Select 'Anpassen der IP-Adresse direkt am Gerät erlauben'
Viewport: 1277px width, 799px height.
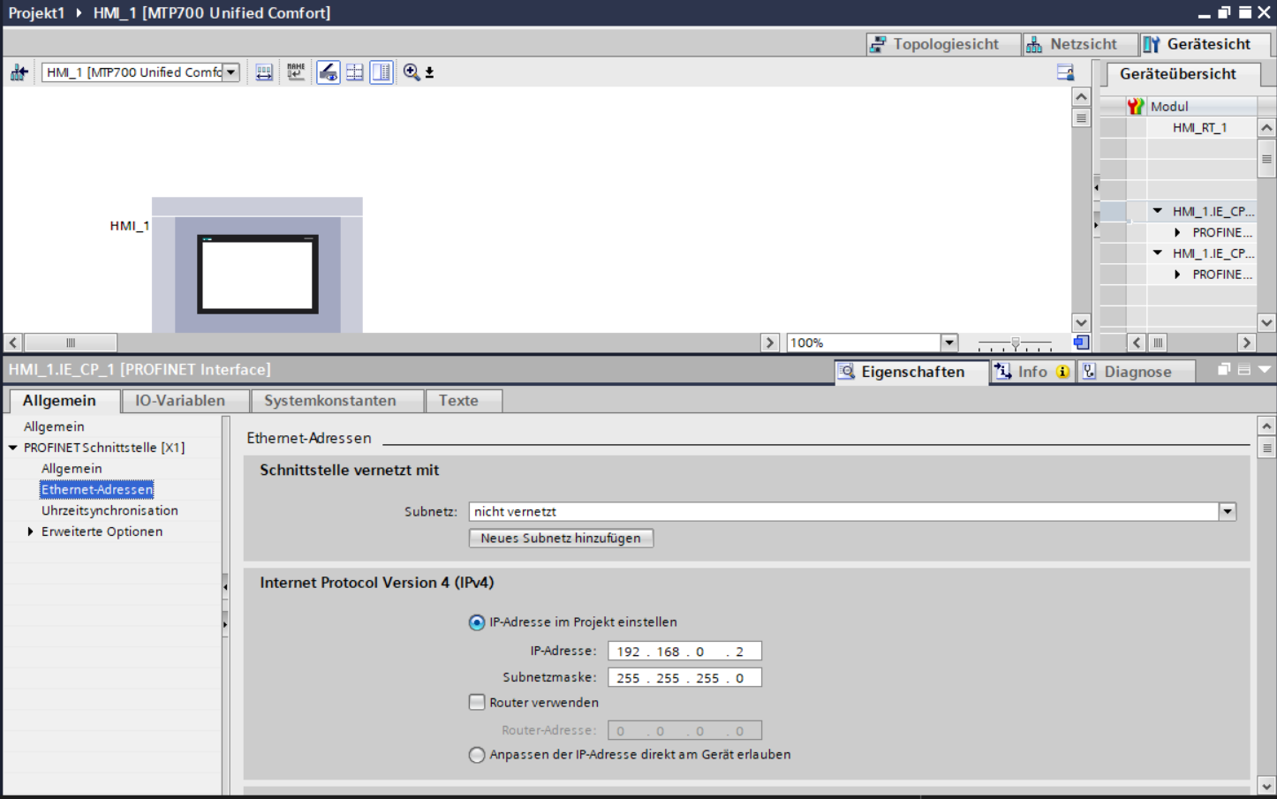pos(477,755)
